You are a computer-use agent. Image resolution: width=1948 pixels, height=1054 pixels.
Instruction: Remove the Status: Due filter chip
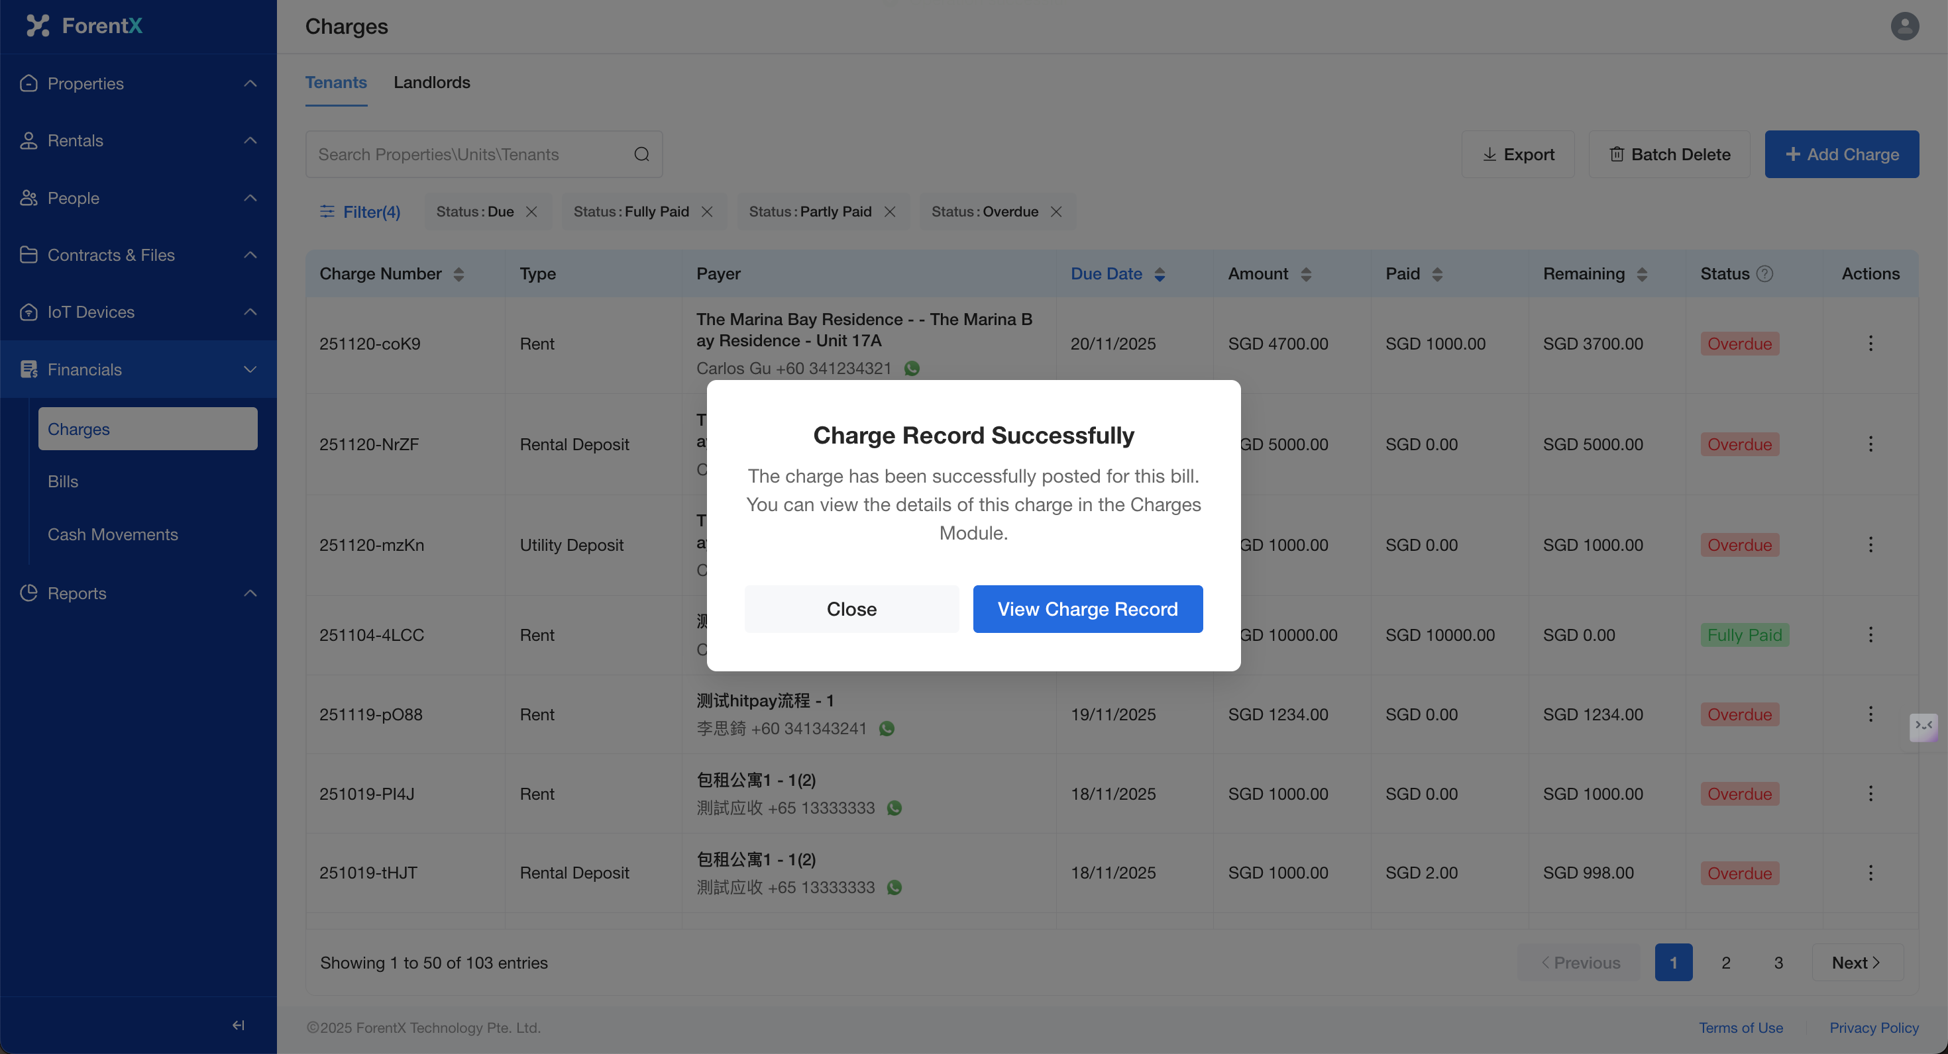531,212
